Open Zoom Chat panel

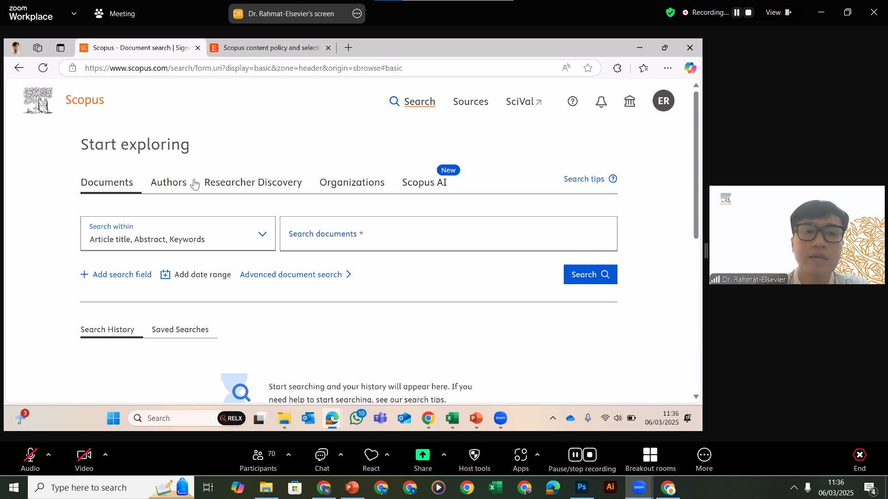[322, 460]
